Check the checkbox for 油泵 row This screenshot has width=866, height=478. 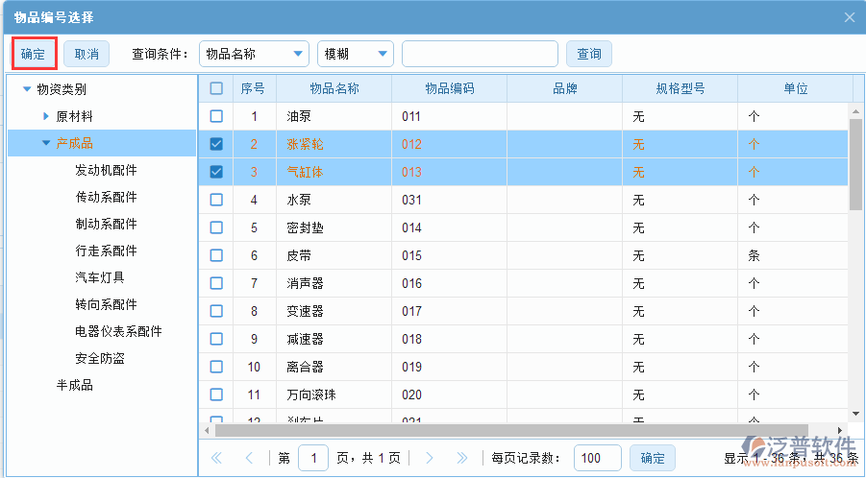(216, 116)
